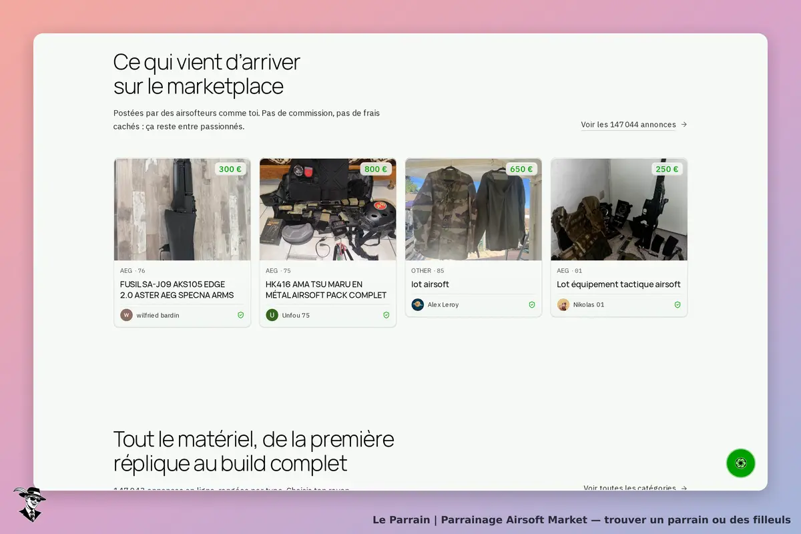This screenshot has width=801, height=534.
Task: Open the HK416 AMA TSU MARU listing title
Action: [x=326, y=290]
